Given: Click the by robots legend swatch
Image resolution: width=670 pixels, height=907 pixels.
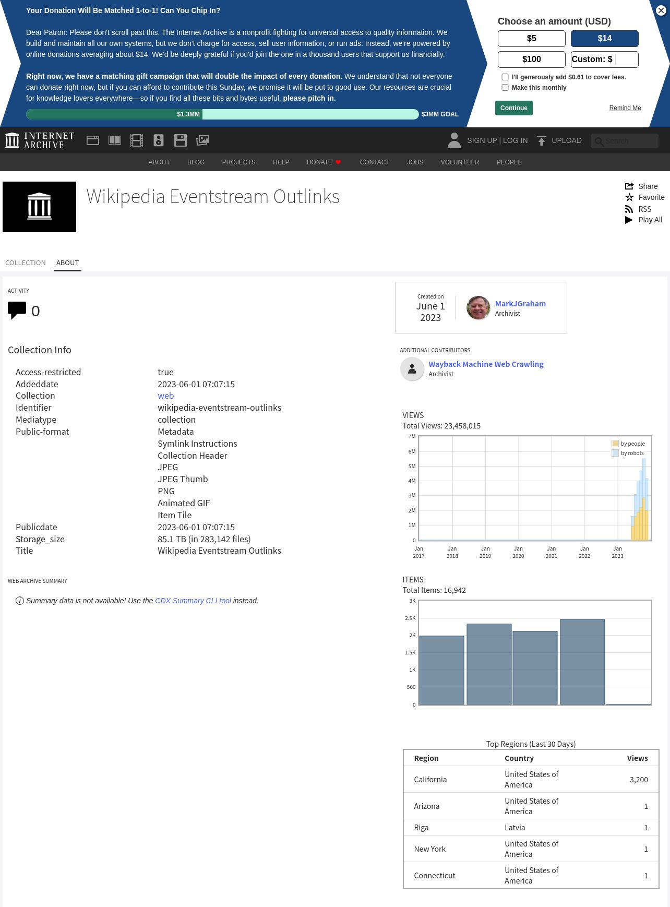Looking at the screenshot, I should (x=615, y=453).
